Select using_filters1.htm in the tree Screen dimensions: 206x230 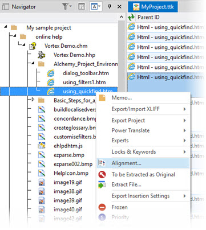click(84, 83)
